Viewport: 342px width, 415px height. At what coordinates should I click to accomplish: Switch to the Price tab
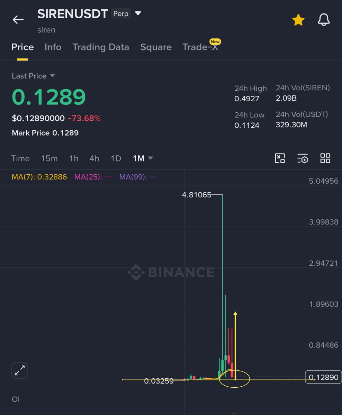tap(22, 47)
